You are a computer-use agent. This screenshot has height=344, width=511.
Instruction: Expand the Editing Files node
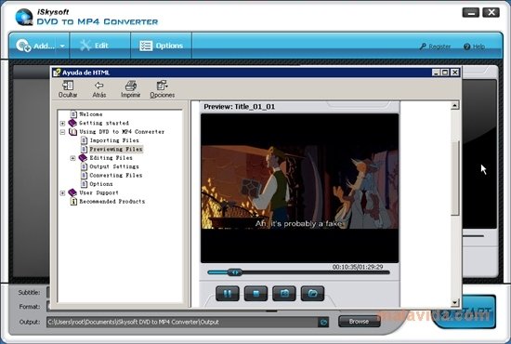point(73,158)
